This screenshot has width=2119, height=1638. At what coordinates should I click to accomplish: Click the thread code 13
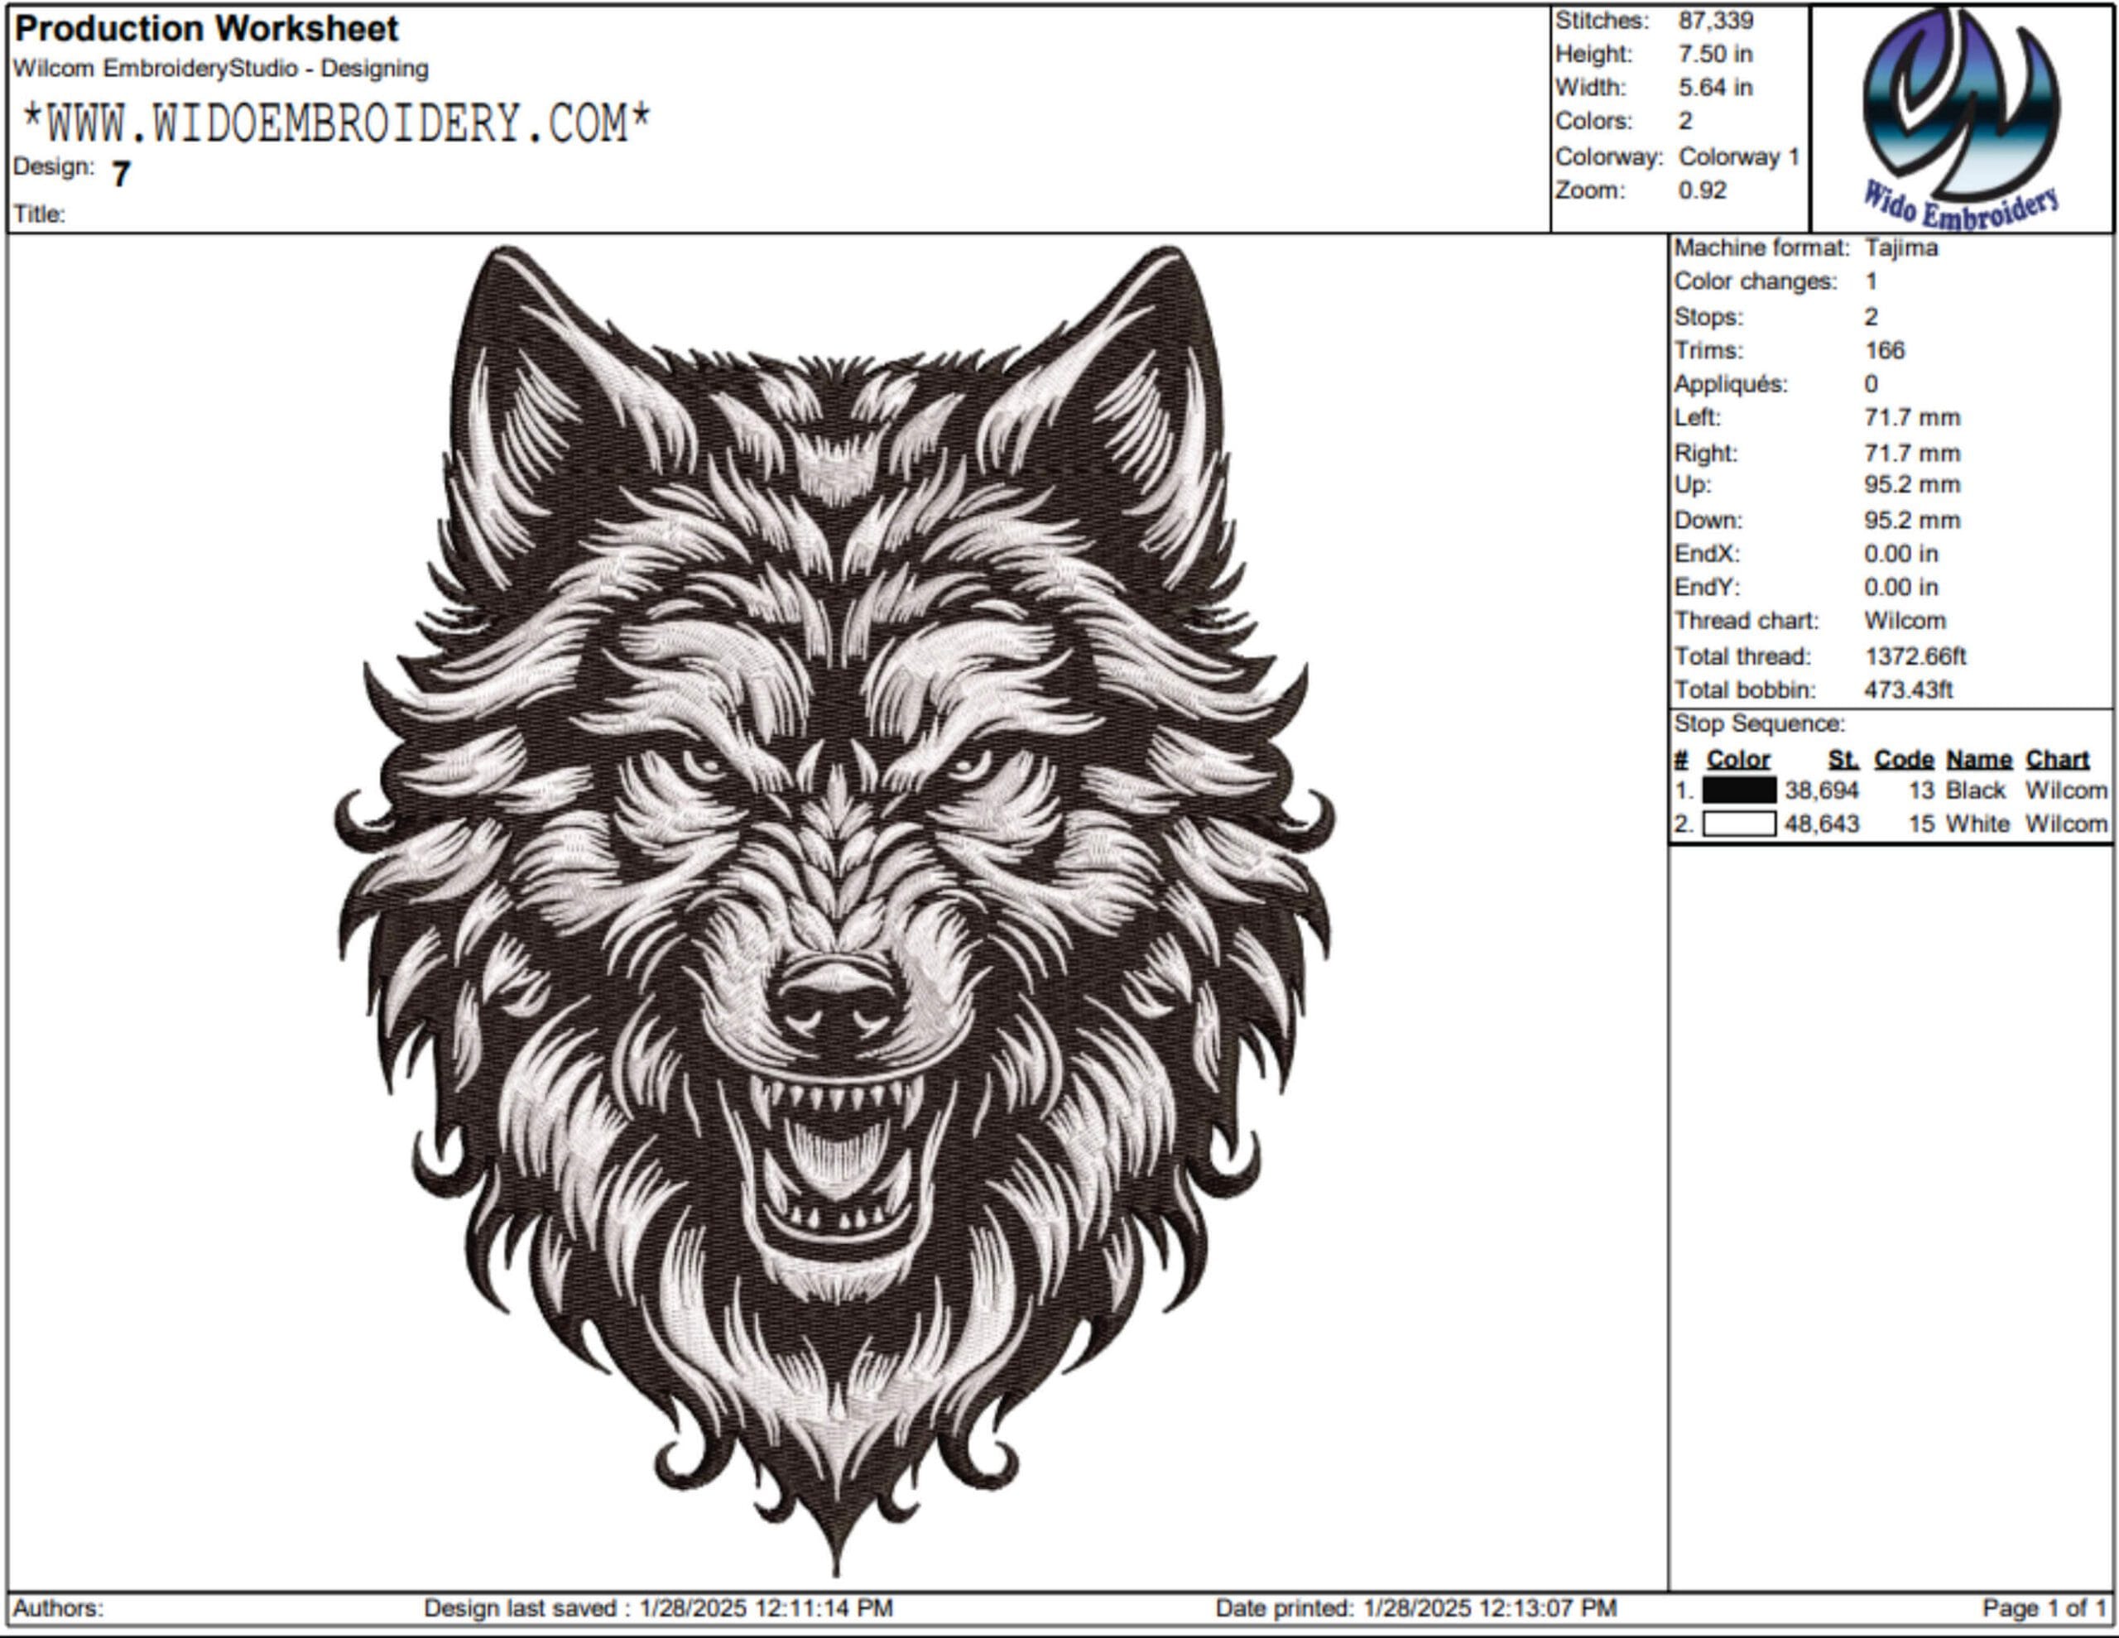click(x=1921, y=791)
